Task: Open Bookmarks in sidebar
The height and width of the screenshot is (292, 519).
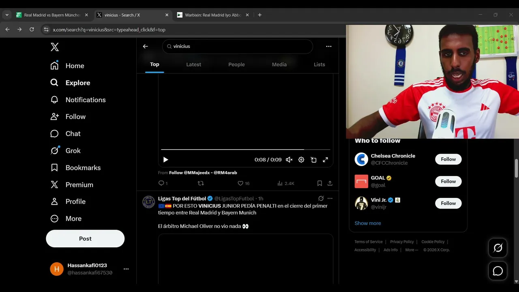Action: pos(75,168)
